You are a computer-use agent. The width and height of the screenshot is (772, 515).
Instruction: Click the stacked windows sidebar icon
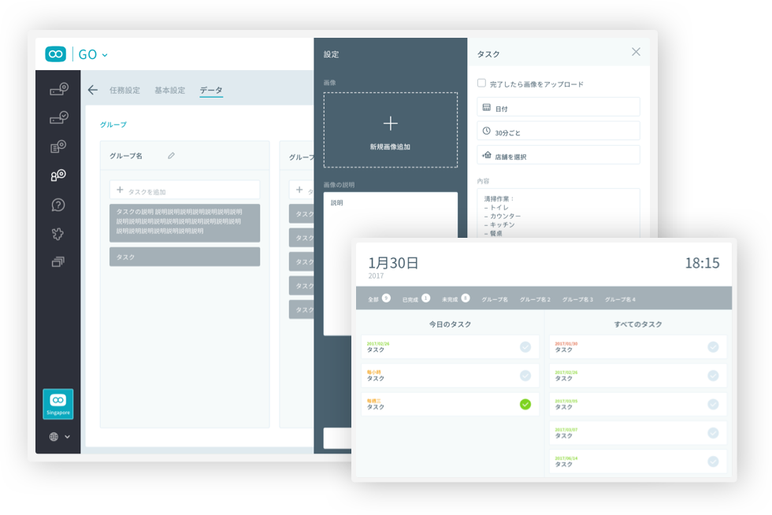tap(58, 262)
